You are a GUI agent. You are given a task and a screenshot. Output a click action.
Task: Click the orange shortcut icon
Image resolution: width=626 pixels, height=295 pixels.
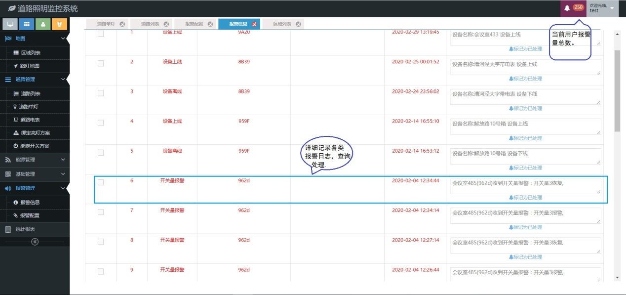59,24
